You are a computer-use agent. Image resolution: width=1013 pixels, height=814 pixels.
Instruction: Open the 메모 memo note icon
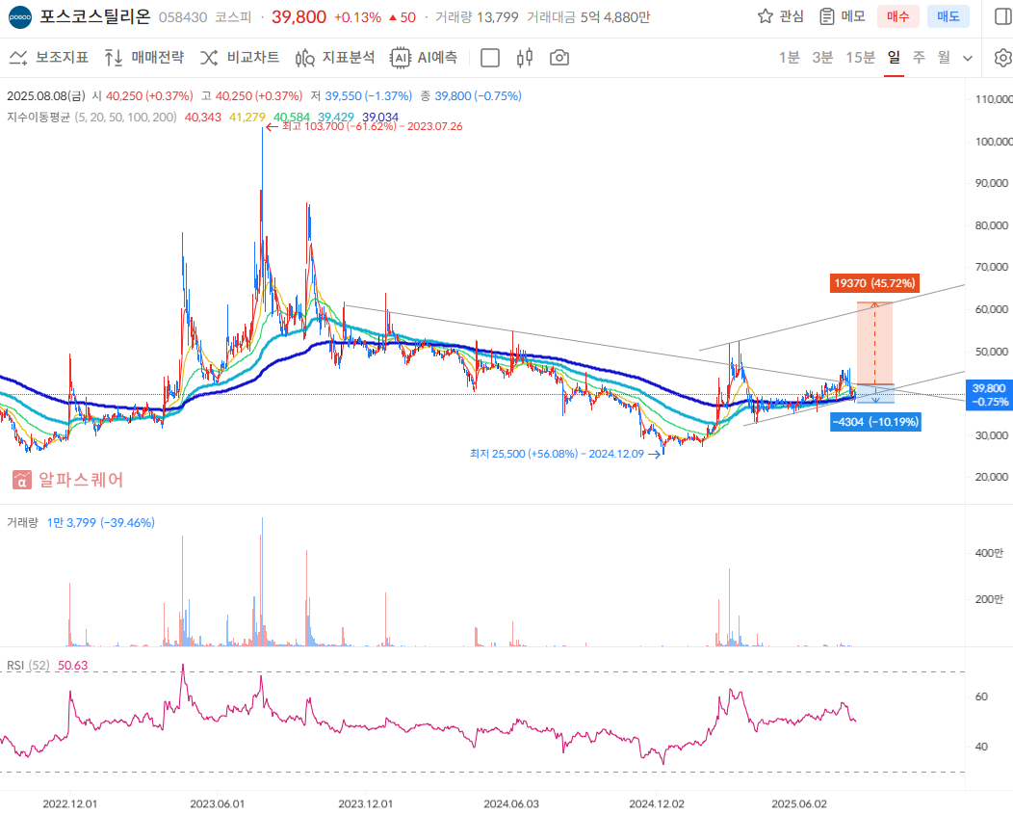826,16
